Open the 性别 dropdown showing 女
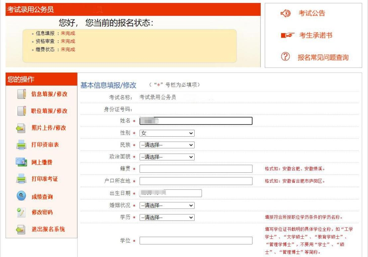Viewport: 368px width, 257px height. 167,133
